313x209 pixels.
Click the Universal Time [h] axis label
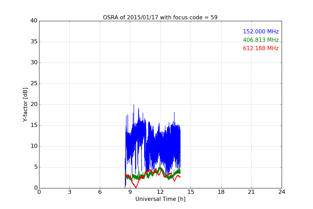(x=160, y=199)
